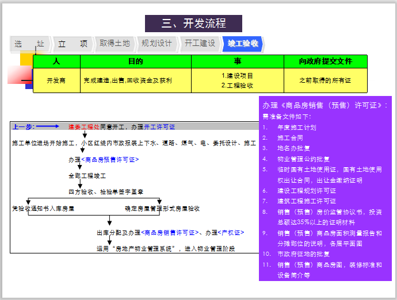Select the 选址 step tab
This screenshot has width=397, height=300.
[x=30, y=44]
